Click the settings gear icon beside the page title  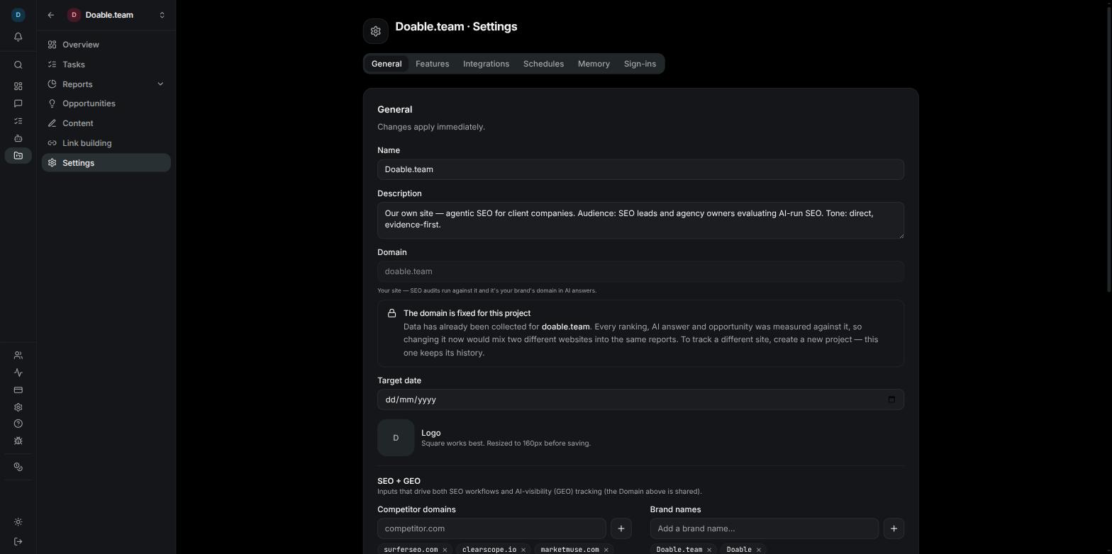(x=376, y=31)
